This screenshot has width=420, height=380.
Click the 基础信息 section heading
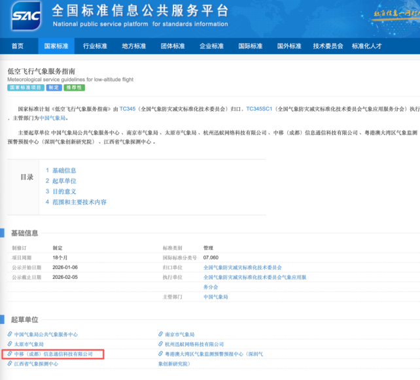click(x=25, y=233)
